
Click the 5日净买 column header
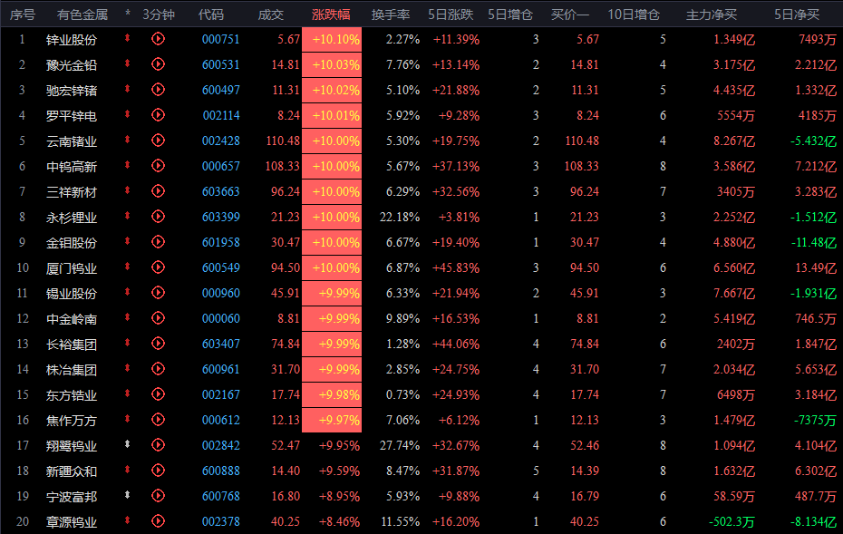797,15
